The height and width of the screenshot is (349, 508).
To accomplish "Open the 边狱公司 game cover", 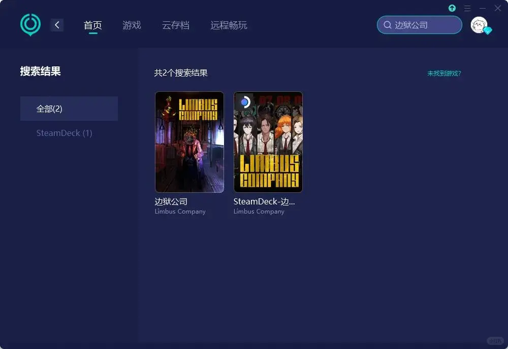I will pyautogui.click(x=189, y=142).
